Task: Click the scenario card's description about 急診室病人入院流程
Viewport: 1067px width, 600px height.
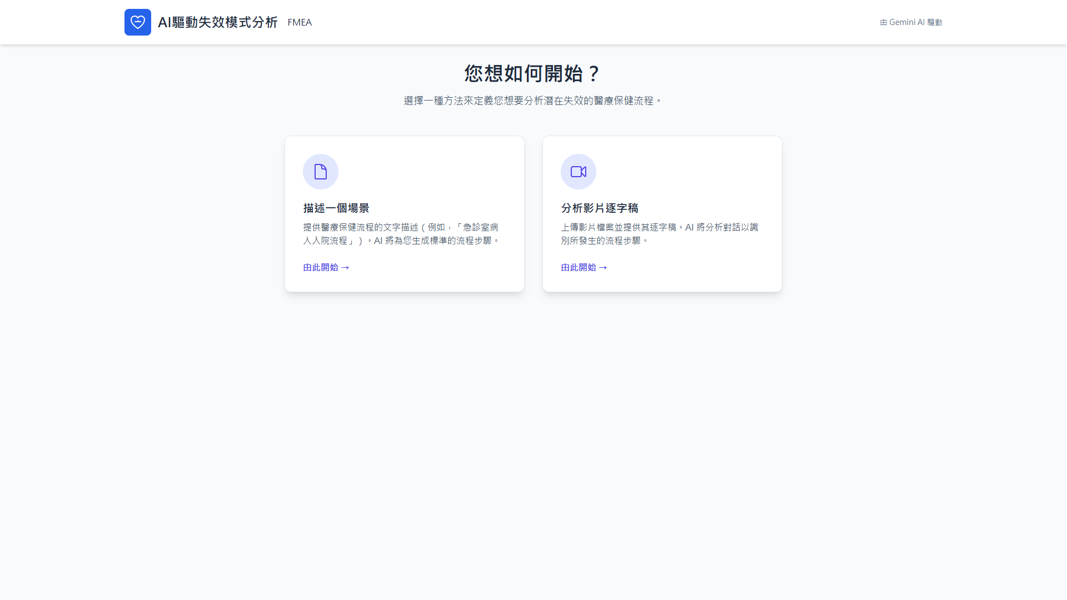Action: (401, 234)
